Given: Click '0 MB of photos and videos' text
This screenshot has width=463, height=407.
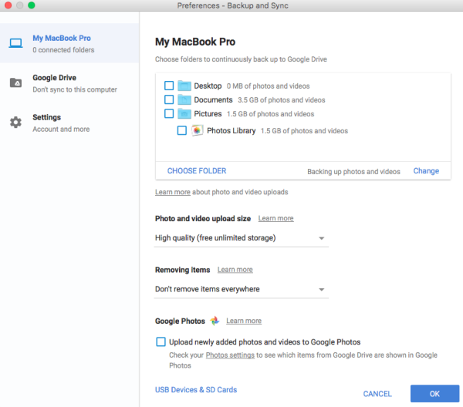Looking at the screenshot, I should point(268,86).
